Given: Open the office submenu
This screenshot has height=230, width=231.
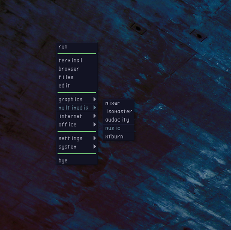Looking at the screenshot, I should 77,125.
